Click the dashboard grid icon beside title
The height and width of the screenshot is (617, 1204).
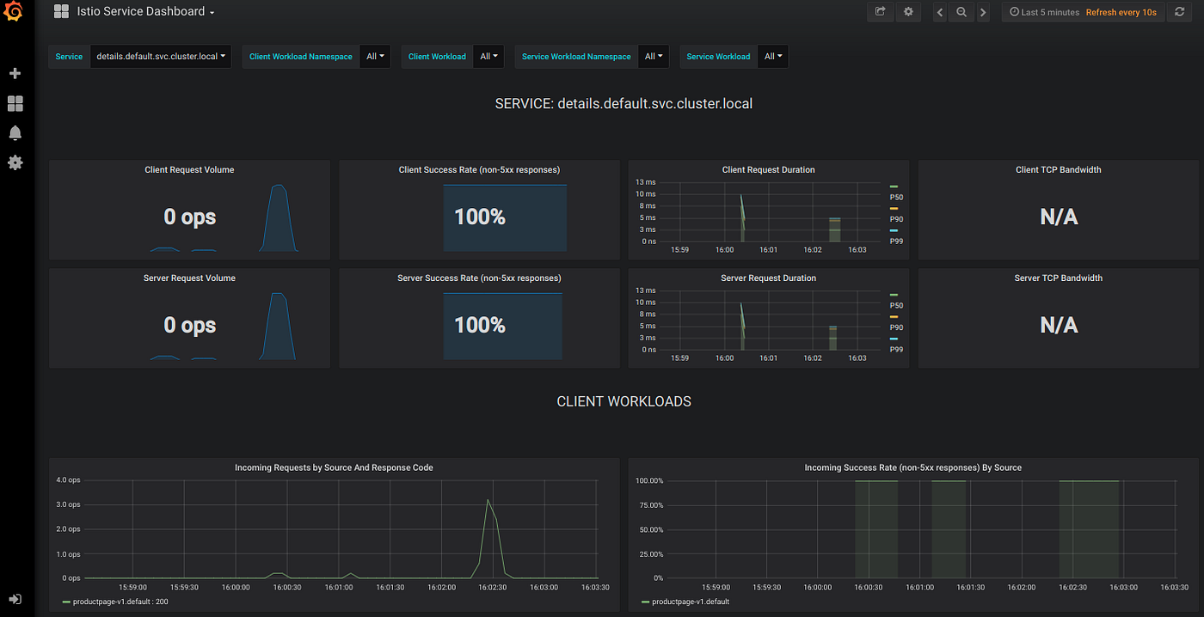(61, 11)
